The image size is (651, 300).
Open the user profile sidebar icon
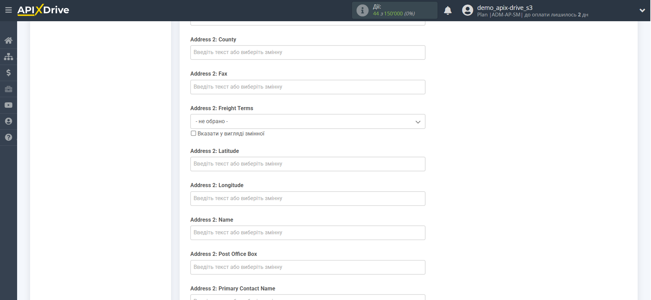coord(9,121)
